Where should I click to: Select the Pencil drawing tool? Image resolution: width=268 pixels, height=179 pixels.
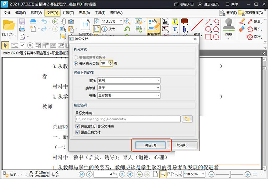click(242, 21)
